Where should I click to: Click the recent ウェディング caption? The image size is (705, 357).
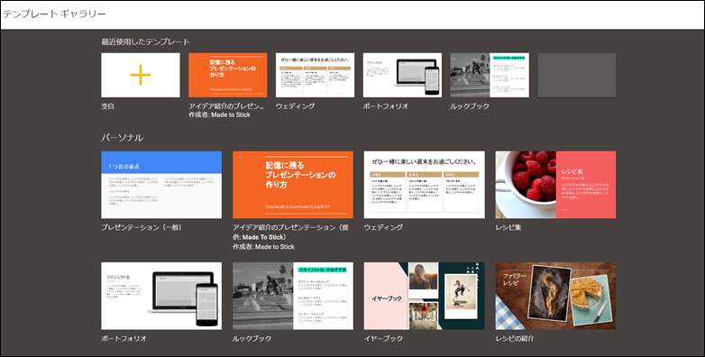point(296,106)
